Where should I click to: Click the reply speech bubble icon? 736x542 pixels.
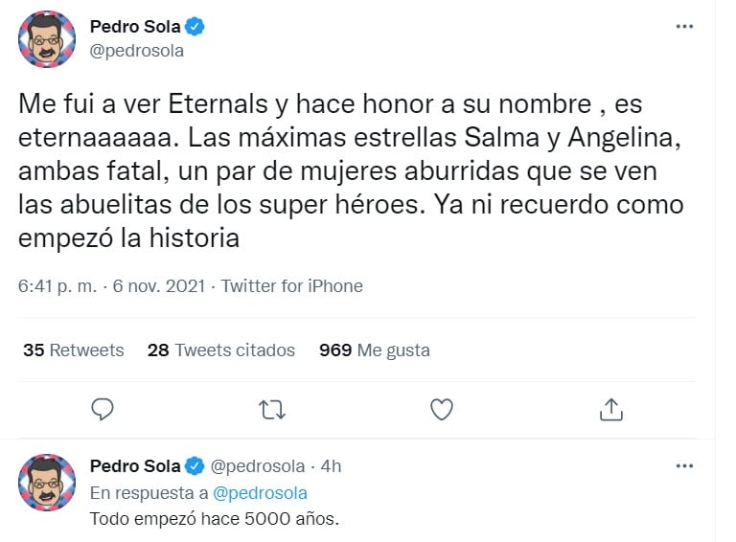point(103,410)
